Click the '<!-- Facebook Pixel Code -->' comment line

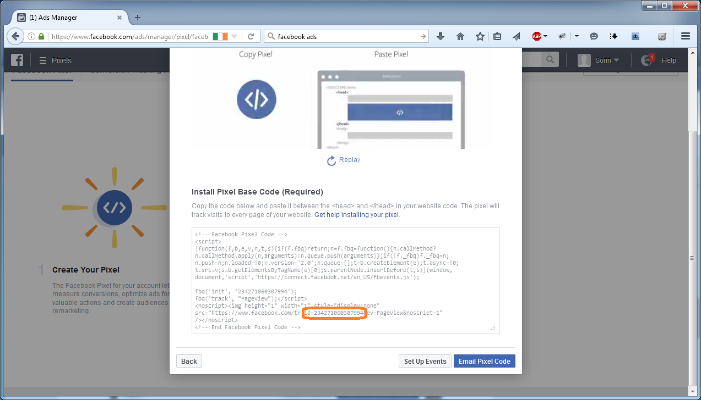[241, 234]
